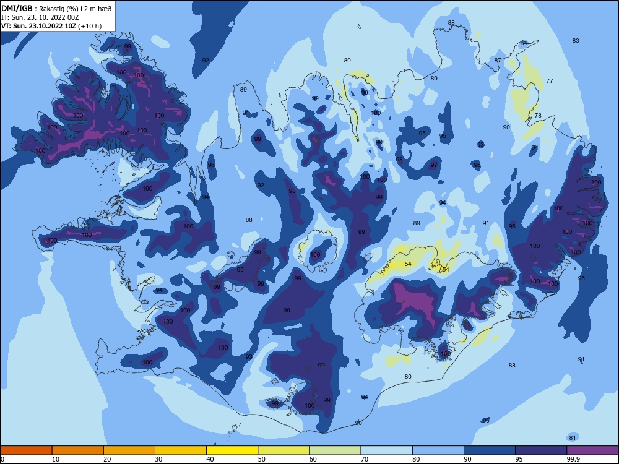Select the 78 humidity value on the map
This screenshot has height=464, width=619.
[538, 116]
